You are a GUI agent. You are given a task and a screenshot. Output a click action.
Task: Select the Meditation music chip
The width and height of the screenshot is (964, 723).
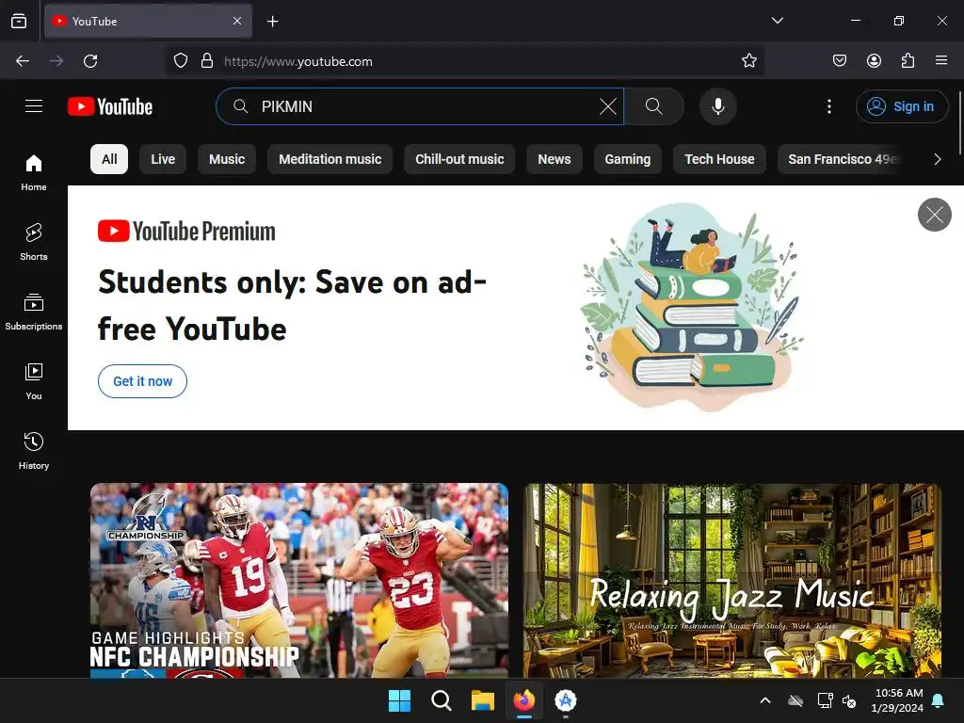(330, 159)
